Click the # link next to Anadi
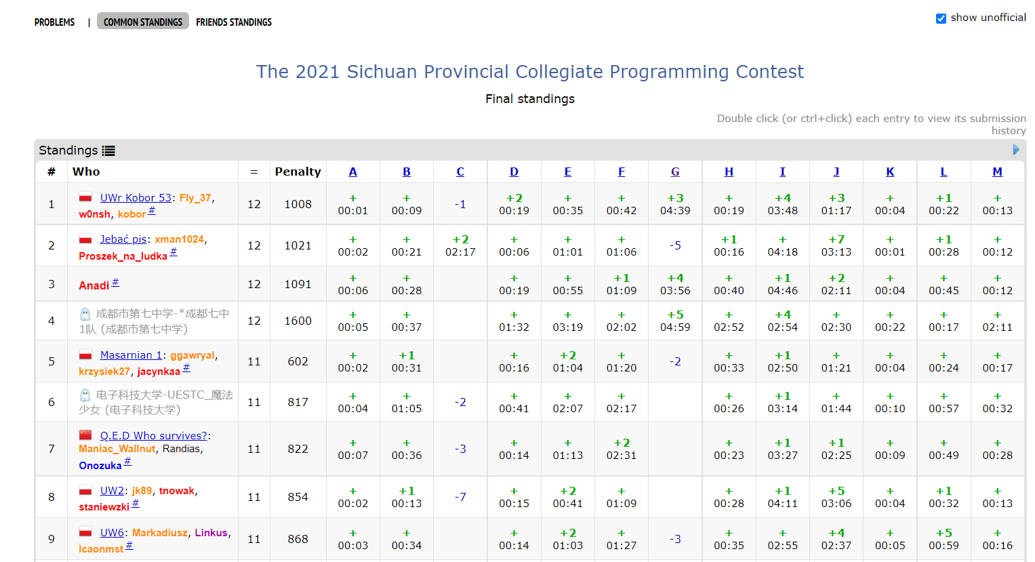Screen dimensions: 1035x562 click(x=115, y=283)
